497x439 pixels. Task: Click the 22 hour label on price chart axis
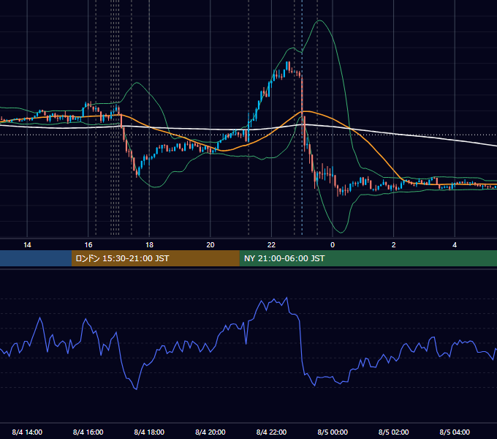pos(271,245)
